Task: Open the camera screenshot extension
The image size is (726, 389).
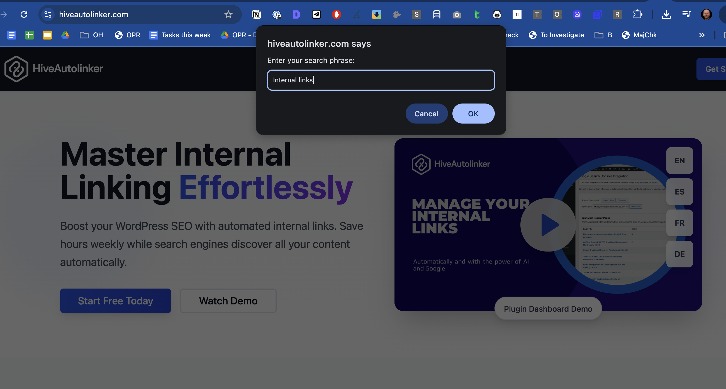Action: click(x=457, y=14)
